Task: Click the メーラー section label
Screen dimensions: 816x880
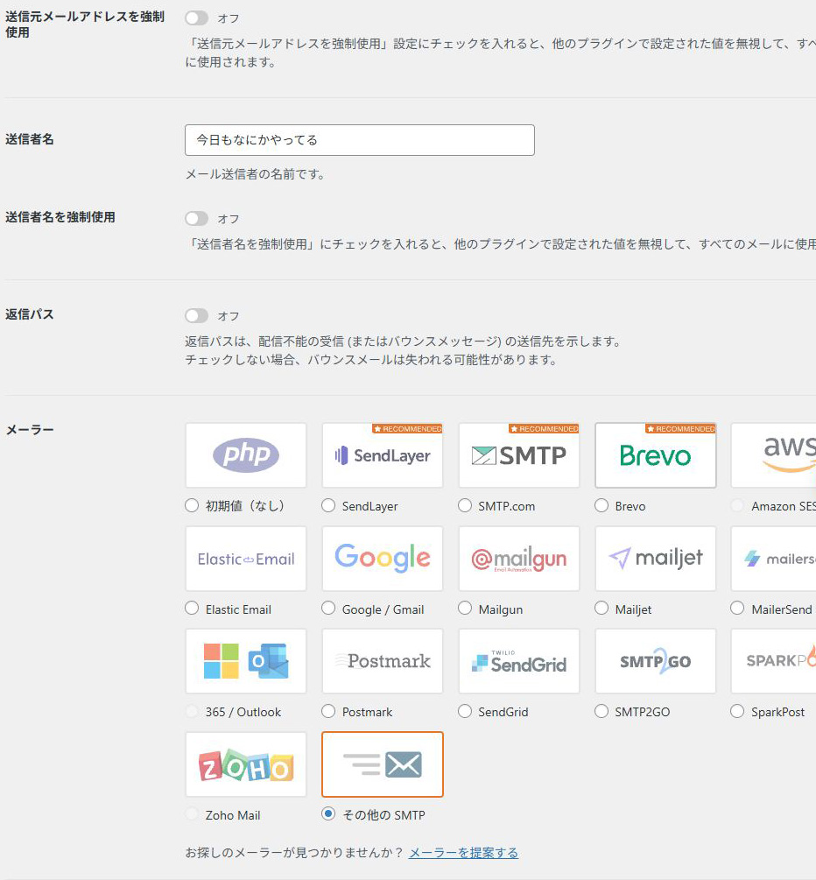Action: [30, 430]
